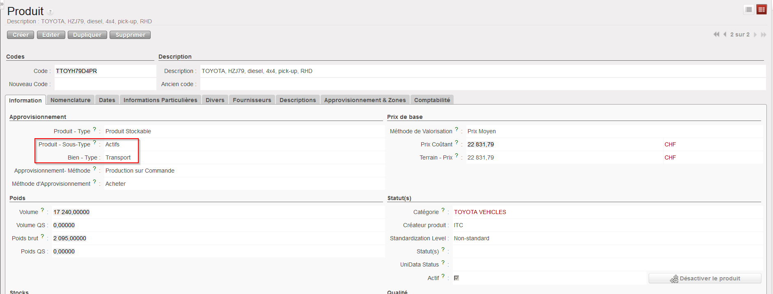Image resolution: width=773 pixels, height=294 pixels.
Task: Expand the left sidebar with chevron
Action: pyautogui.click(x=2, y=3)
